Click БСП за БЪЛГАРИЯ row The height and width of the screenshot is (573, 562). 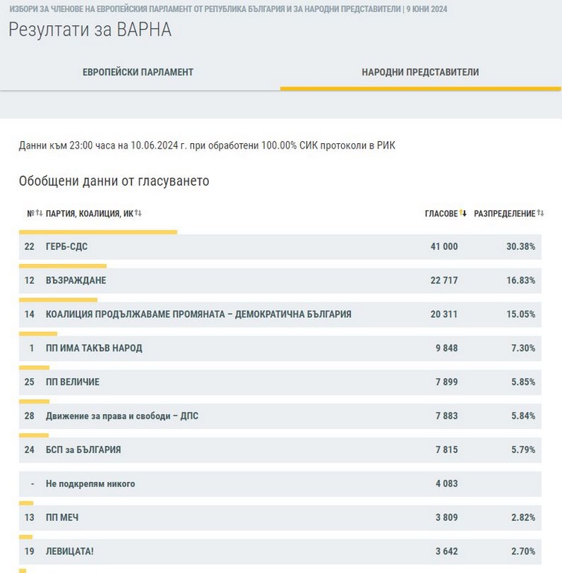point(280,450)
